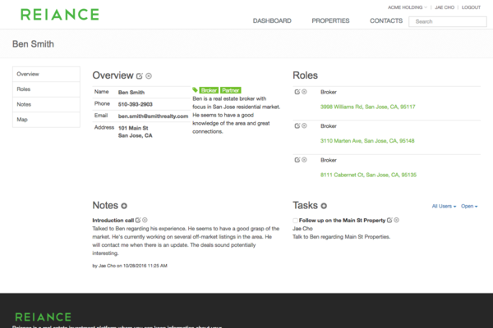Remove the Broker role for 3110 Marten Ave
Image resolution: width=493 pixels, height=328 pixels.
305,125
